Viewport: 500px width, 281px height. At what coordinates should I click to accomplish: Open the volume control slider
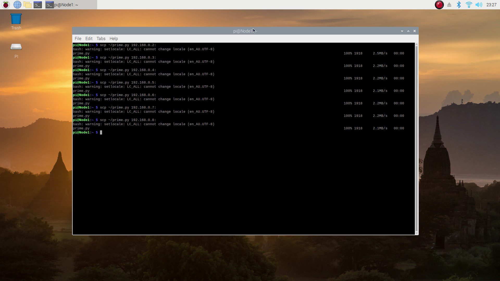[x=479, y=5]
